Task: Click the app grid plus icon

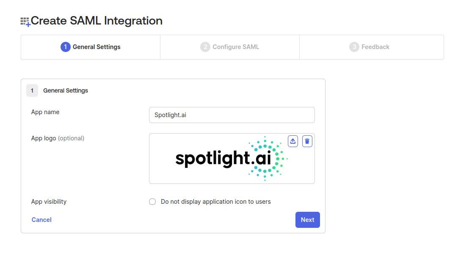Action: [25, 22]
